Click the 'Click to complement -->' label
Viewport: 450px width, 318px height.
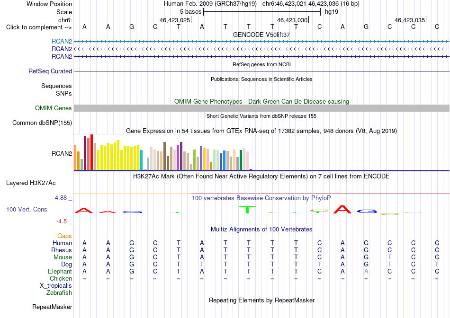tap(39, 27)
